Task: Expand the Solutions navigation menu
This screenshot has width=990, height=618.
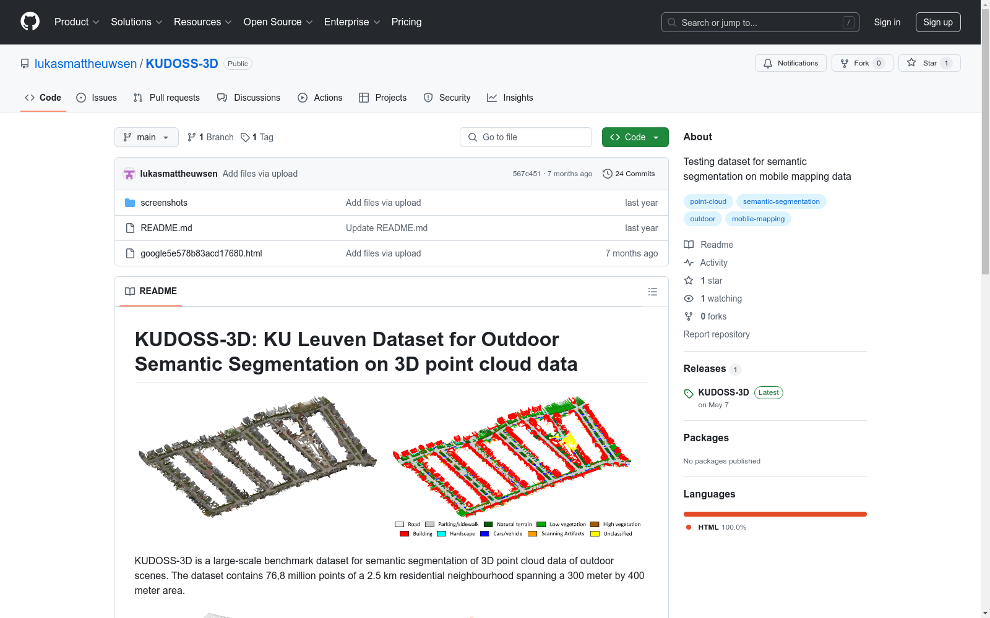Action: [x=137, y=22]
